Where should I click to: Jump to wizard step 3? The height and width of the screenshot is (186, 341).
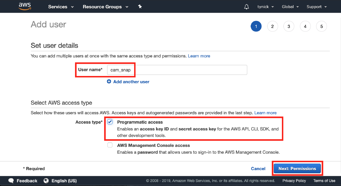point(289,26)
